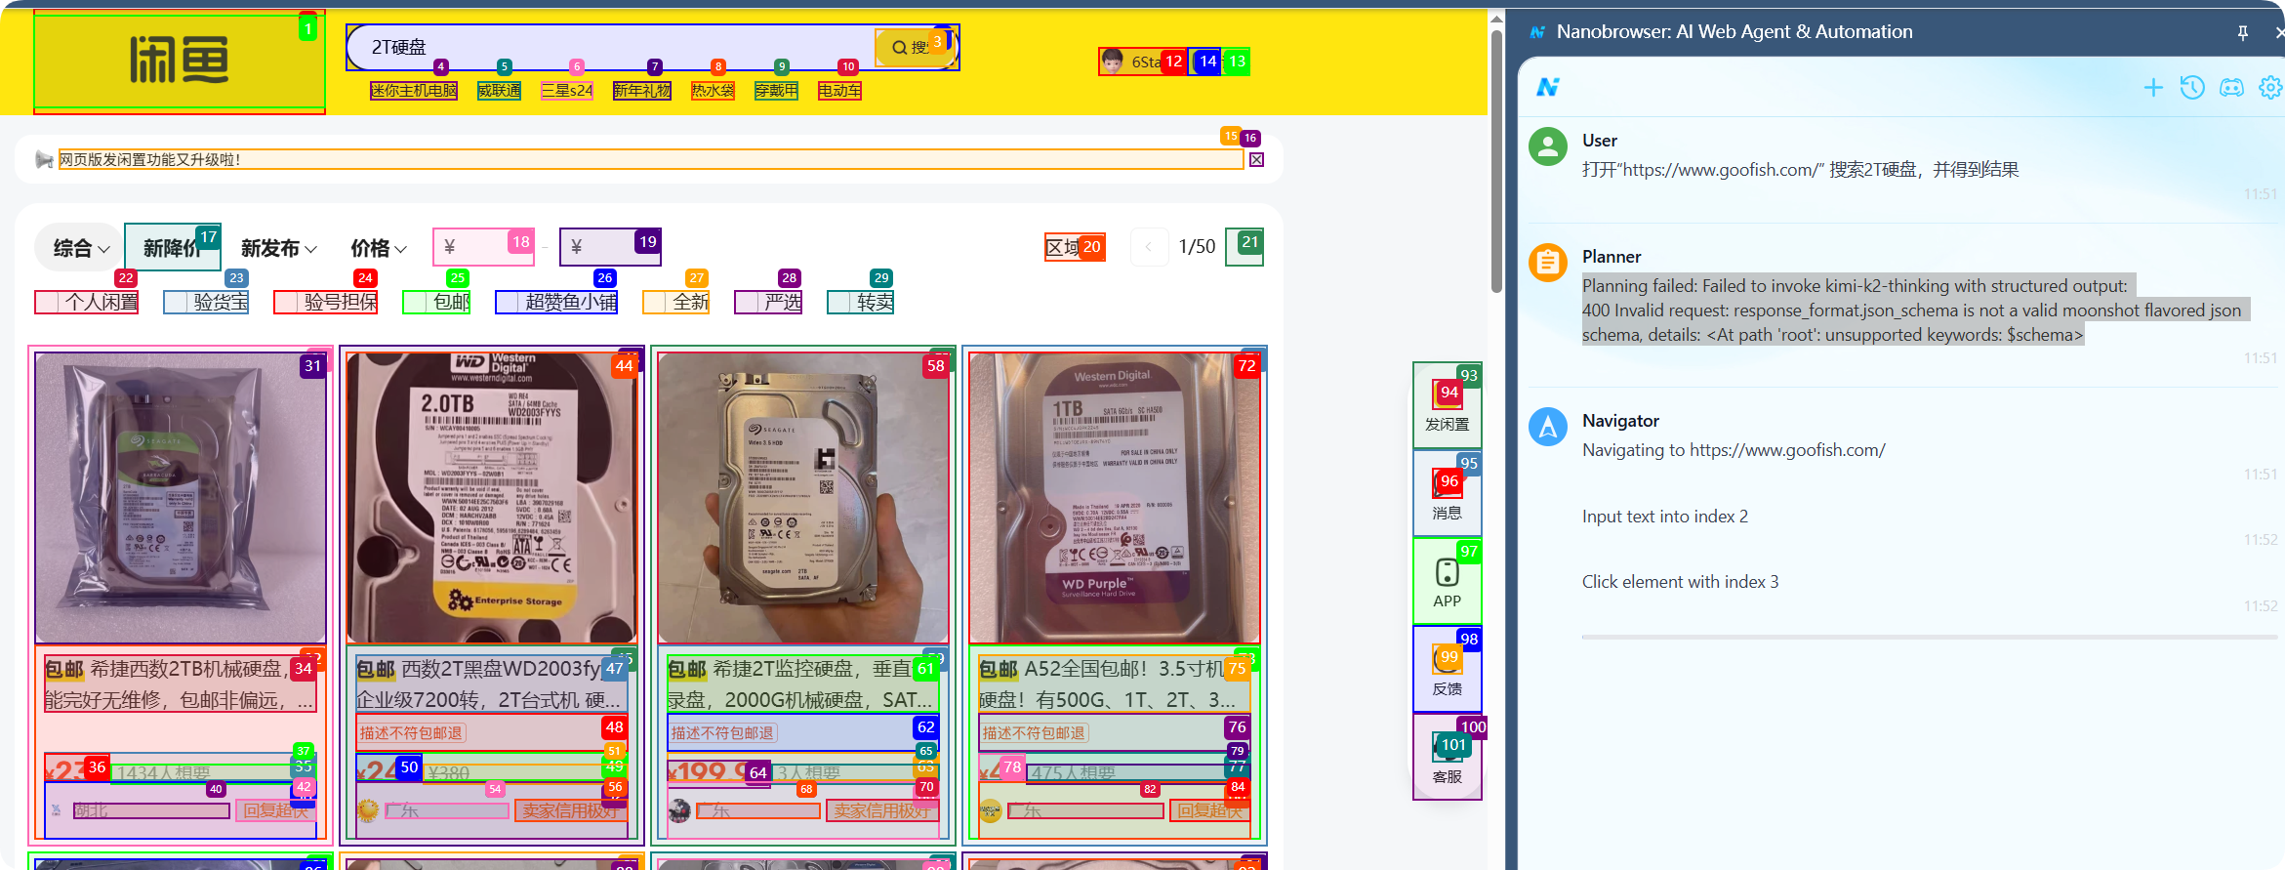Open the 希捷西数2TB机械硬盘 product image

click(x=181, y=497)
